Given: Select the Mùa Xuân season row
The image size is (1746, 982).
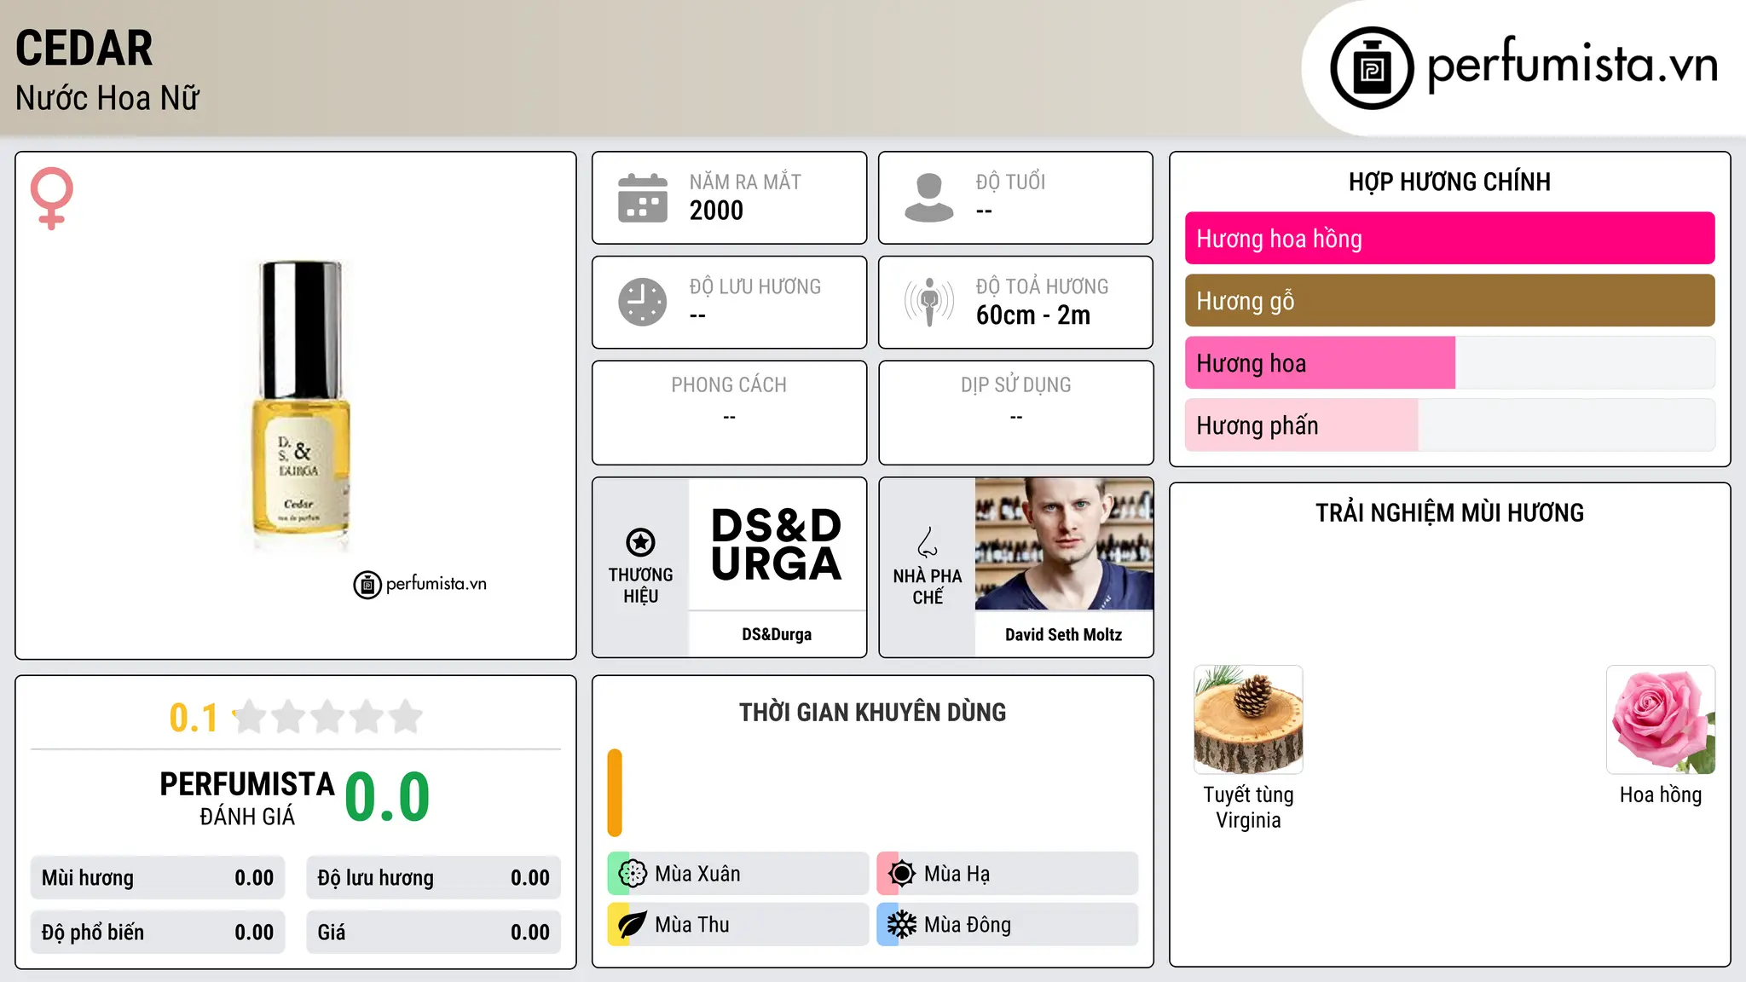Looking at the screenshot, I should (x=738, y=874).
